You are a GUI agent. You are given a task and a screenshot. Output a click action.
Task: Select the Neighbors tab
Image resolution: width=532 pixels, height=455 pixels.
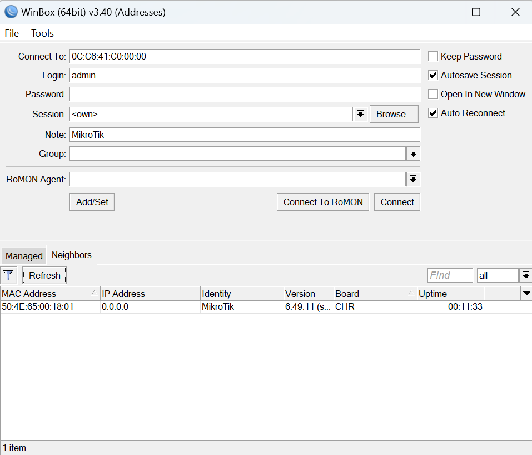[72, 255]
